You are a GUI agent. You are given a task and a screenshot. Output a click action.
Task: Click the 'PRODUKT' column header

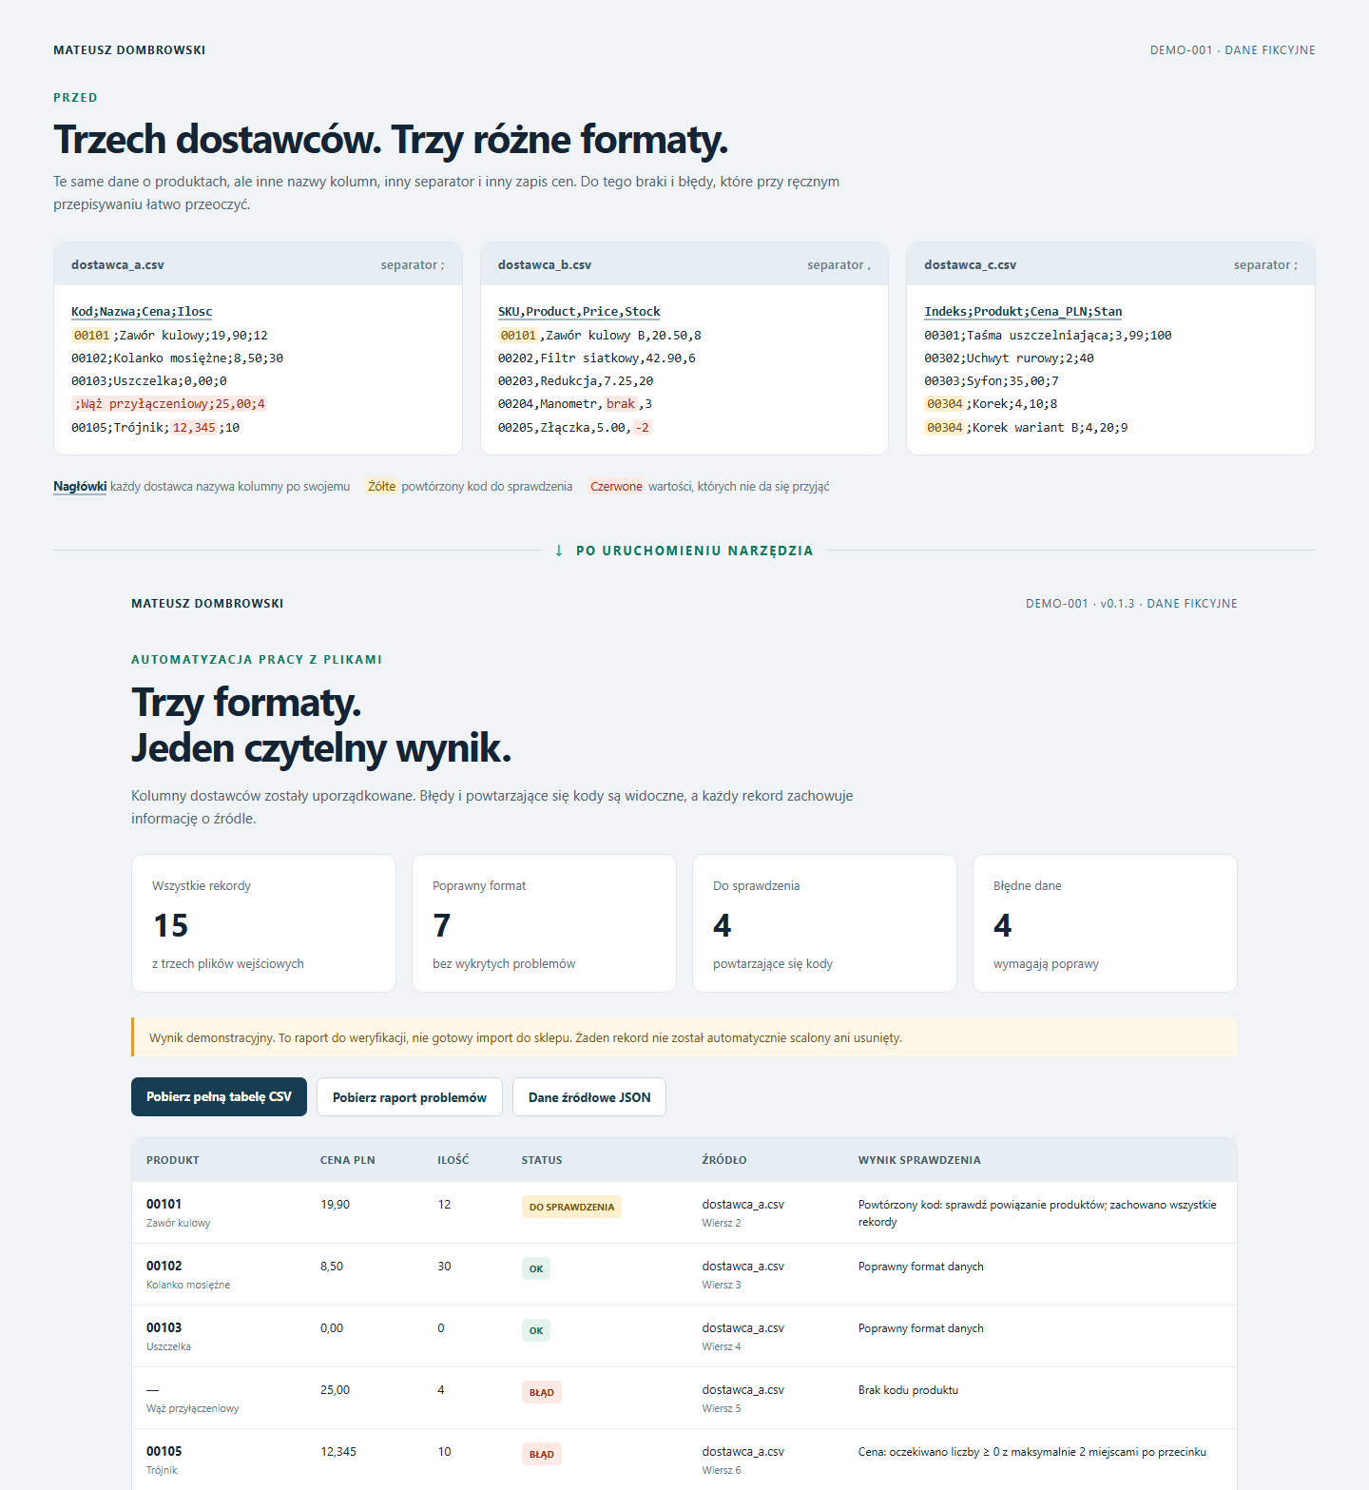(x=173, y=1160)
